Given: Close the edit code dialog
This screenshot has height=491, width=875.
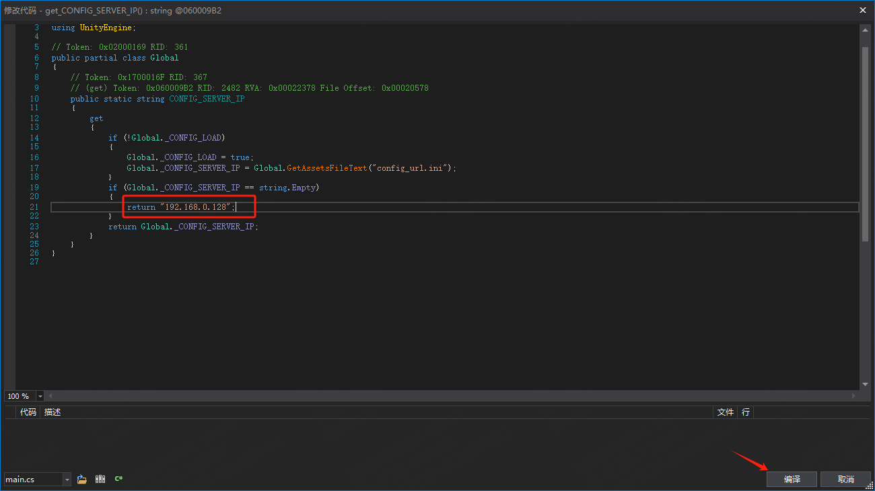Looking at the screenshot, I should pyautogui.click(x=863, y=10).
